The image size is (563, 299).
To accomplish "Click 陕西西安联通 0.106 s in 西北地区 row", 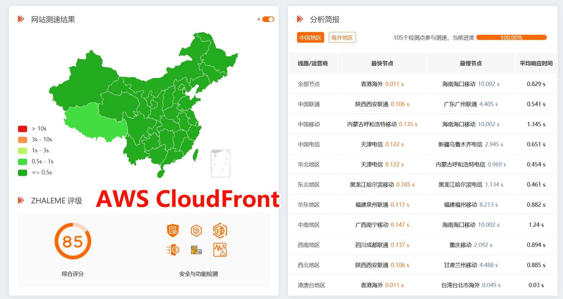I will 382,265.
